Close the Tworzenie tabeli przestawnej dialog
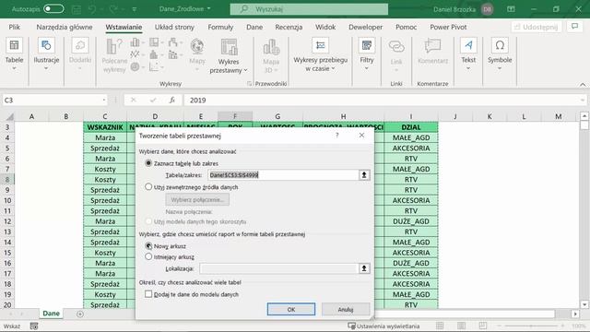This screenshot has width=590, height=332. click(x=361, y=136)
